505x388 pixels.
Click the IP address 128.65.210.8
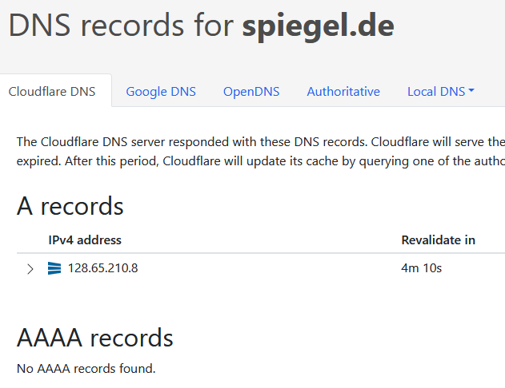click(103, 268)
